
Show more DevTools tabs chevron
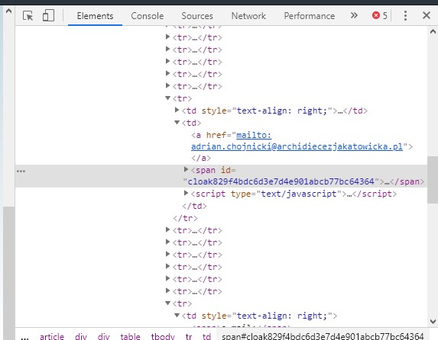pos(354,15)
